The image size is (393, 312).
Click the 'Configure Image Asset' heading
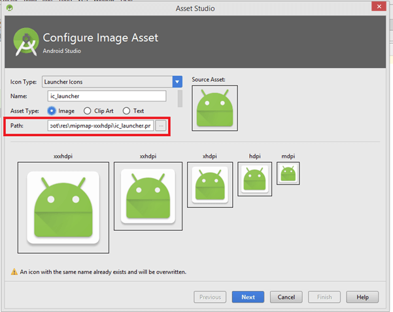coord(101,38)
